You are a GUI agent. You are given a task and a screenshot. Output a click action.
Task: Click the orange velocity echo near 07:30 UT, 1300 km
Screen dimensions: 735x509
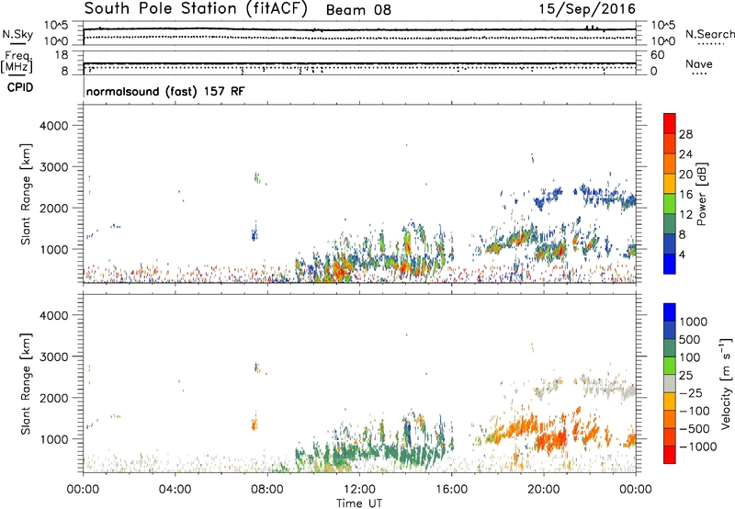254,424
